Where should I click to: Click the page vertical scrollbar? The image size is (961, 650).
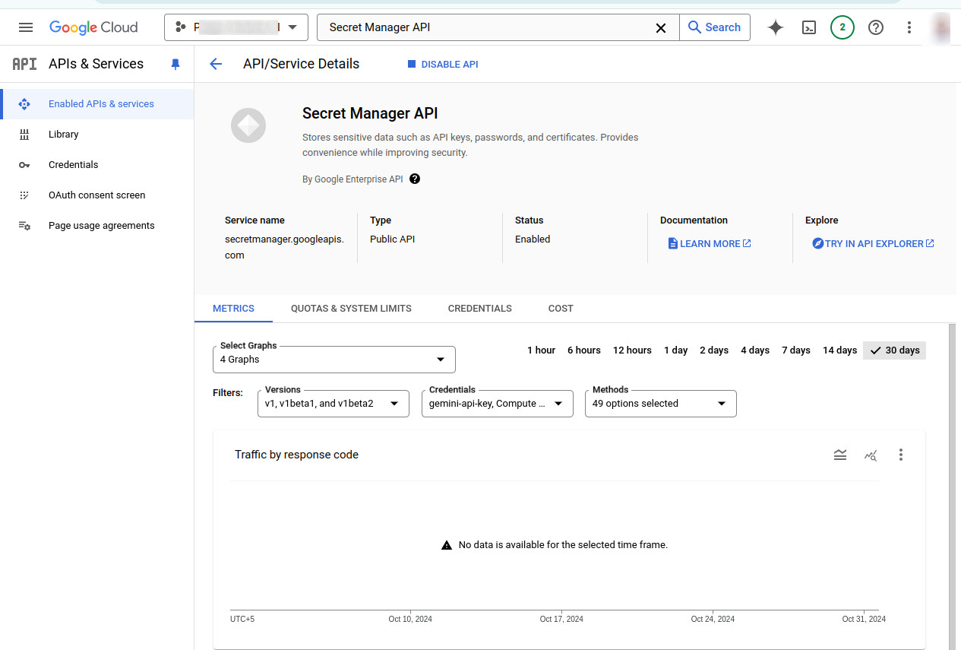click(953, 487)
